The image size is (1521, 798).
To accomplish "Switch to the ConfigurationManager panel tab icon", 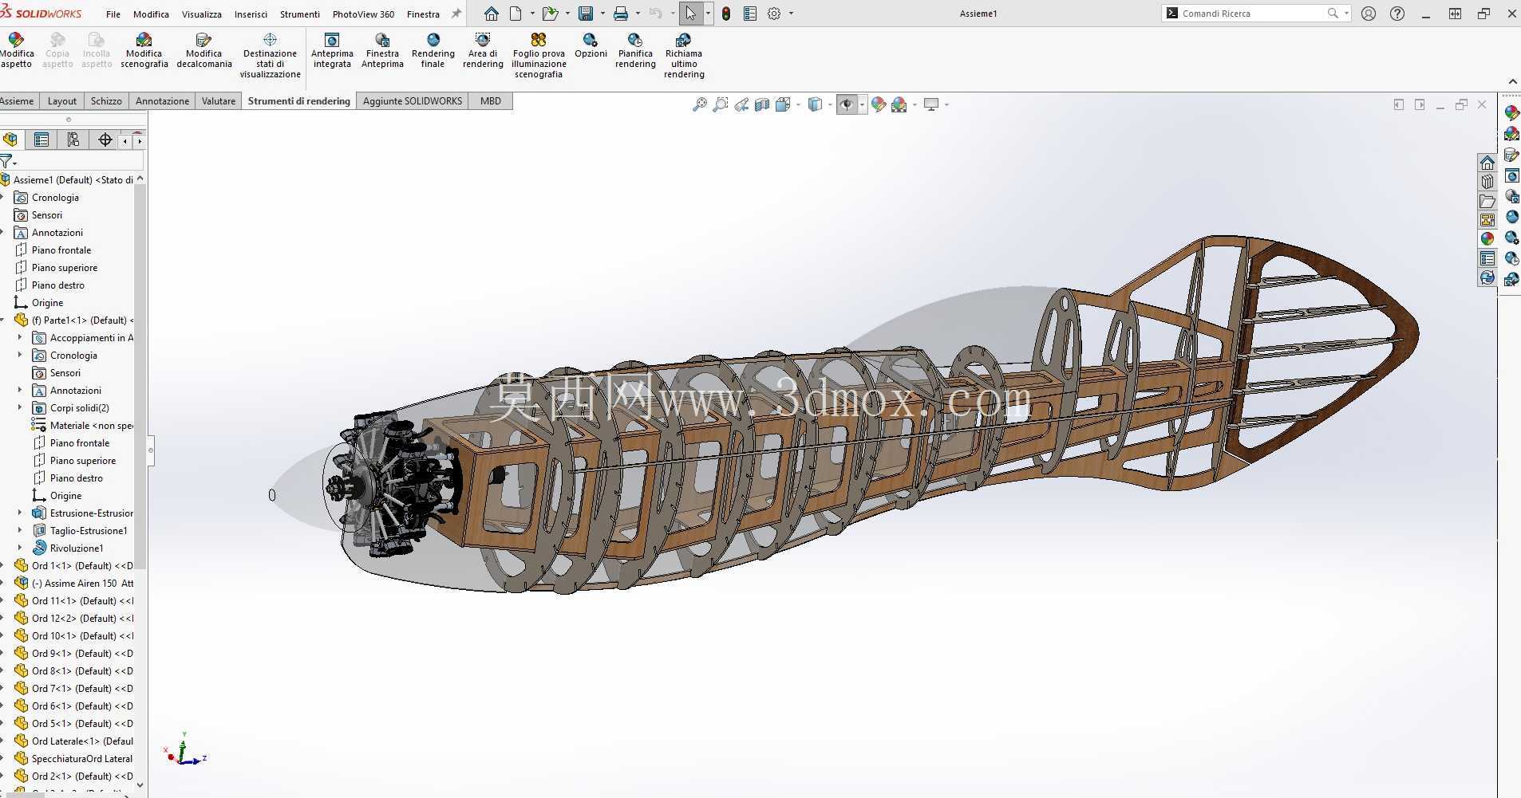I will (73, 140).
